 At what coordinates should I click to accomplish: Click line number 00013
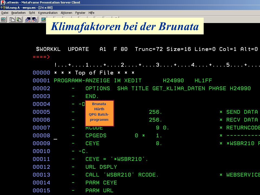41,175
